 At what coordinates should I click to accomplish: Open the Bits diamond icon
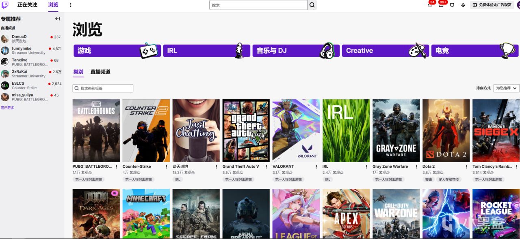pos(463,5)
